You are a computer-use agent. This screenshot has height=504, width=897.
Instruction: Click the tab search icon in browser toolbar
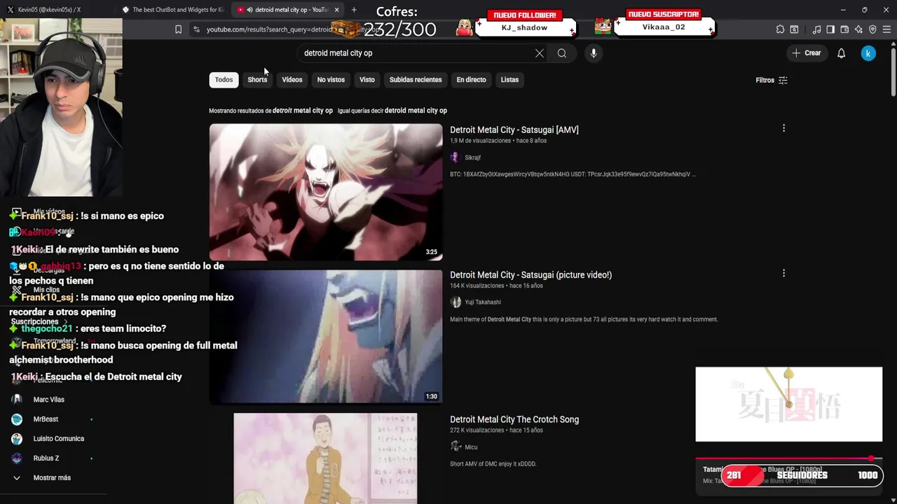[794, 29]
